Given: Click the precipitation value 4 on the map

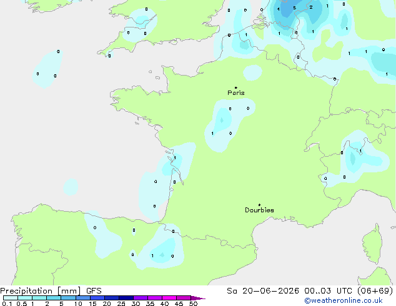Looking at the screenshot, I should click(x=279, y=9).
